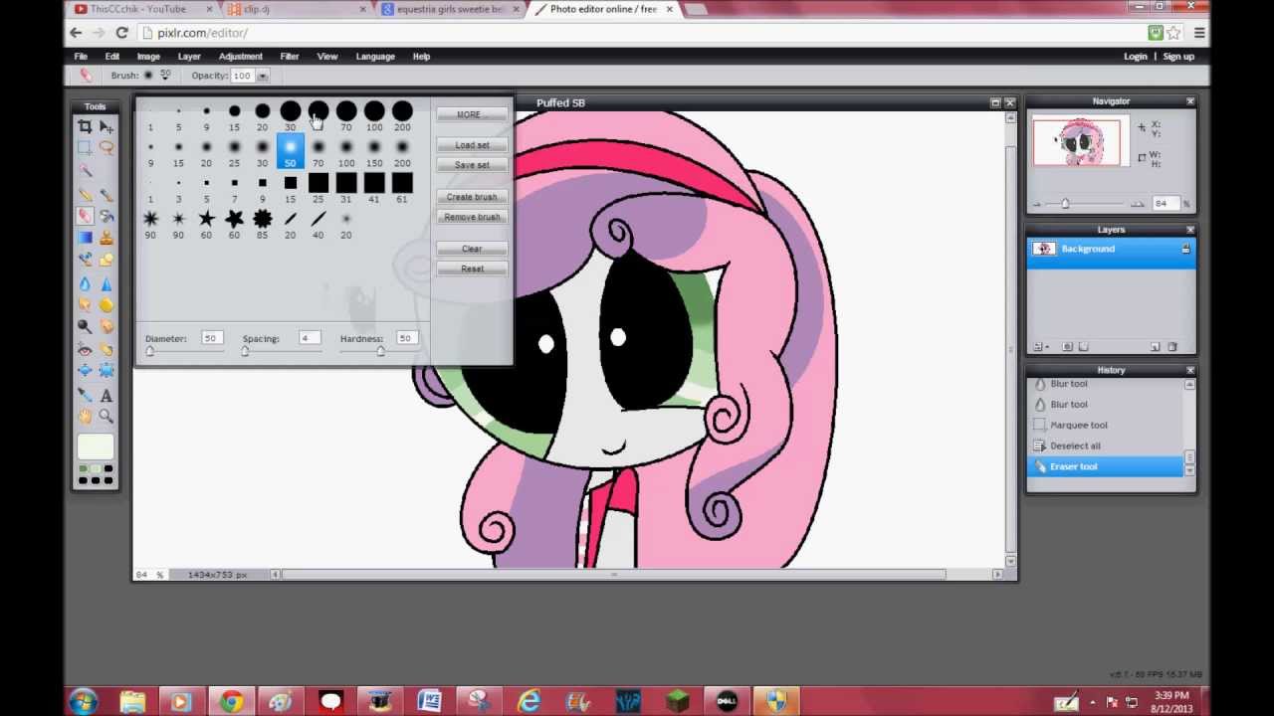Select the Eraser tool in Tools panel
The width and height of the screenshot is (1274, 716).
[85, 215]
